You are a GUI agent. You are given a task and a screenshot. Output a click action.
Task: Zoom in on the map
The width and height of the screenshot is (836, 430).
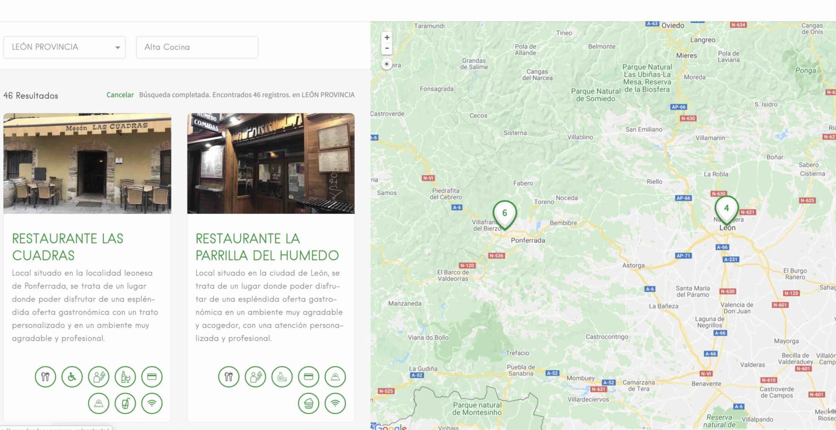[387, 38]
